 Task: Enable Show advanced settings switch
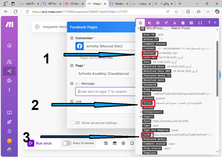tap(75, 123)
